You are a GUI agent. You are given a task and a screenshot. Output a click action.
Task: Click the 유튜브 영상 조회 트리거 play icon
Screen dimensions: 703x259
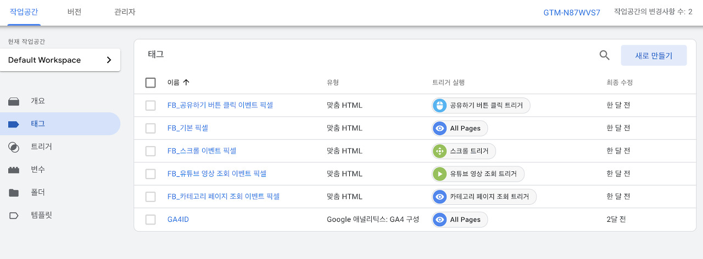439,174
